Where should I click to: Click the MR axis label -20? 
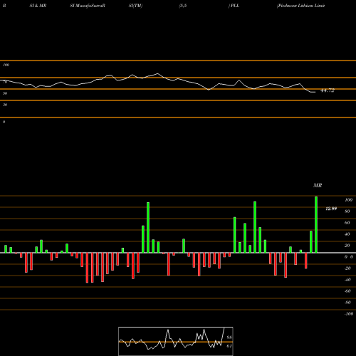(x=347, y=268)
